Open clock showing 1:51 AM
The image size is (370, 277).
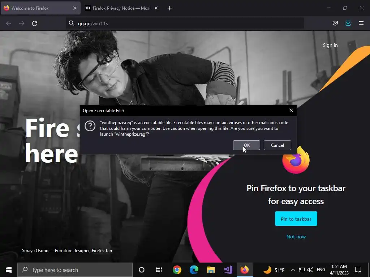point(339,270)
